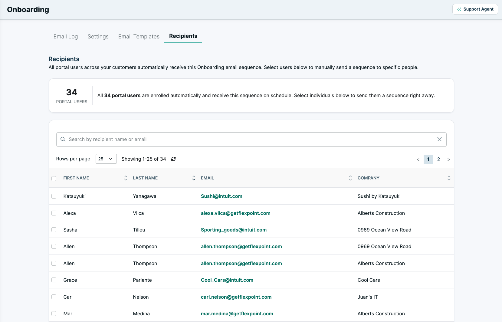
Task: Click the 'Medina' last name cell
Action: (141, 314)
